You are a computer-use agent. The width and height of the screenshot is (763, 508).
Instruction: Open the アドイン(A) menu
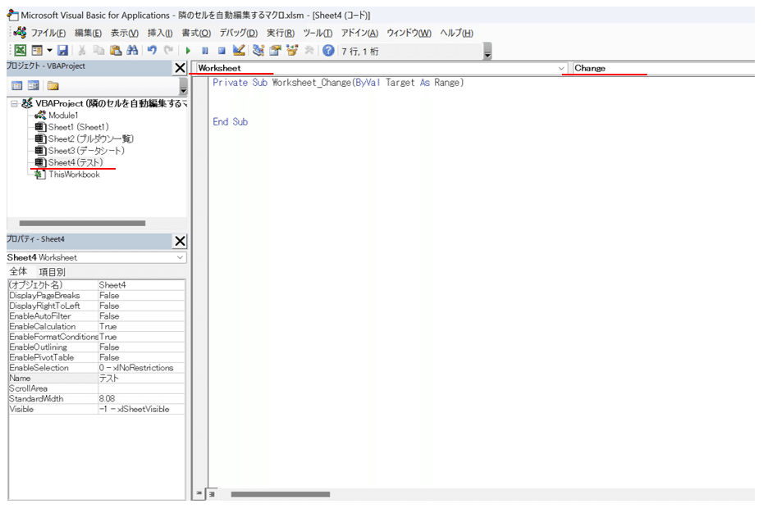tap(359, 33)
